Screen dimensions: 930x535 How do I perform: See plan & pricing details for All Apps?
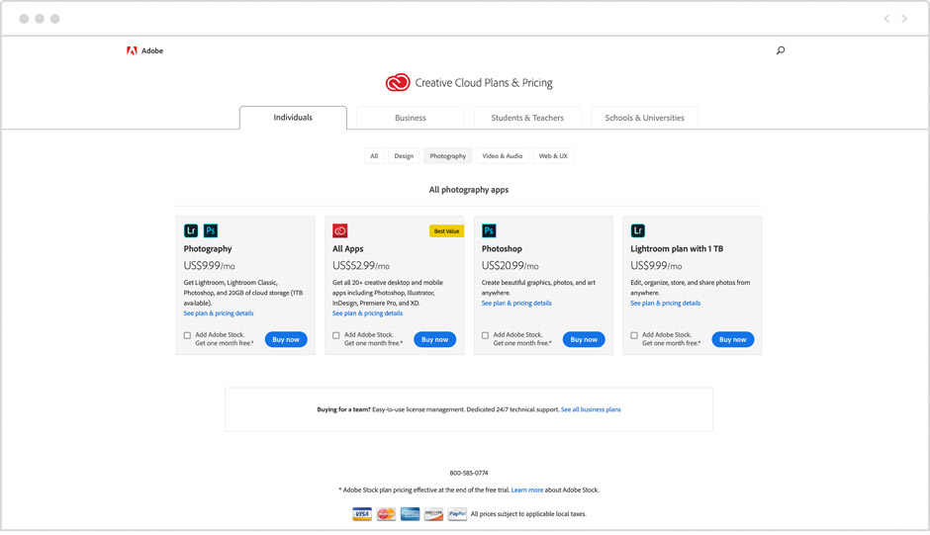pos(367,313)
